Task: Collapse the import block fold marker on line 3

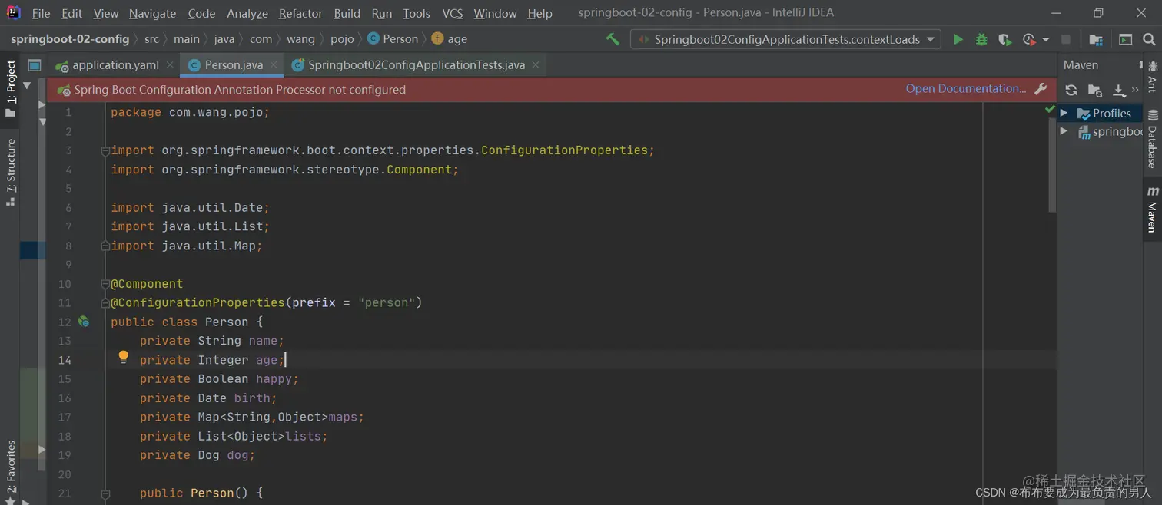Action: pos(105,151)
